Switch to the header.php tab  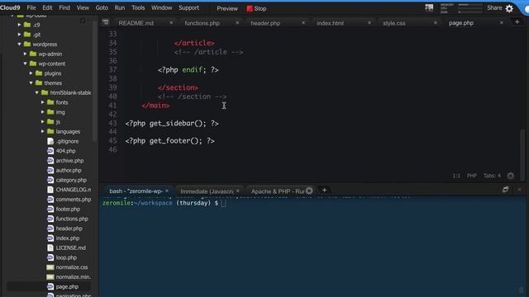click(265, 23)
